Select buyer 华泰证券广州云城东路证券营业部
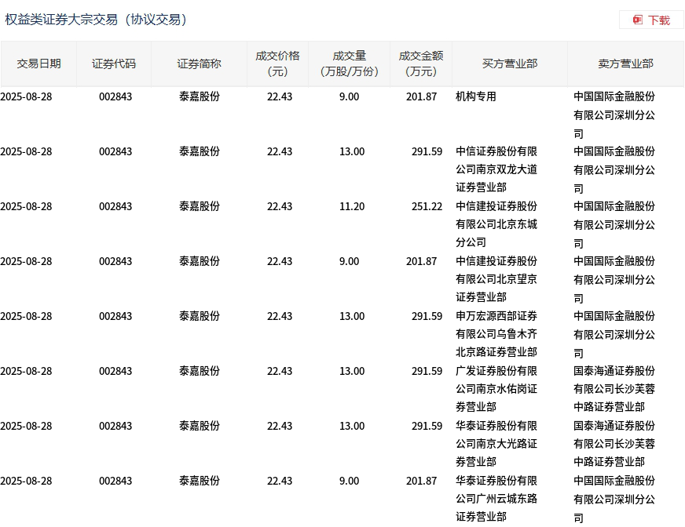The image size is (685, 527). pos(496,499)
